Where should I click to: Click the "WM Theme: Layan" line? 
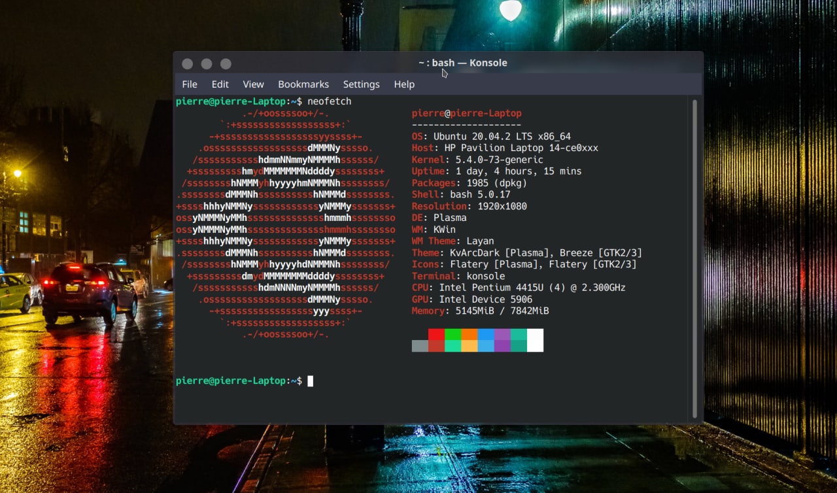(x=453, y=241)
